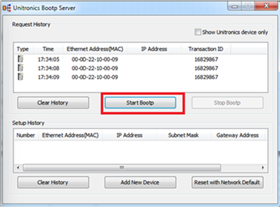The image size is (280, 207).
Task: Click Setup History IP Address column header
Action: pyautogui.click(x=130, y=135)
